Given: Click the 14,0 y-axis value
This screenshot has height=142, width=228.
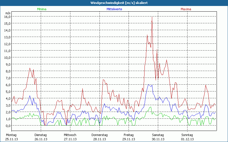Looking at the screenshot, I should click(8, 30).
